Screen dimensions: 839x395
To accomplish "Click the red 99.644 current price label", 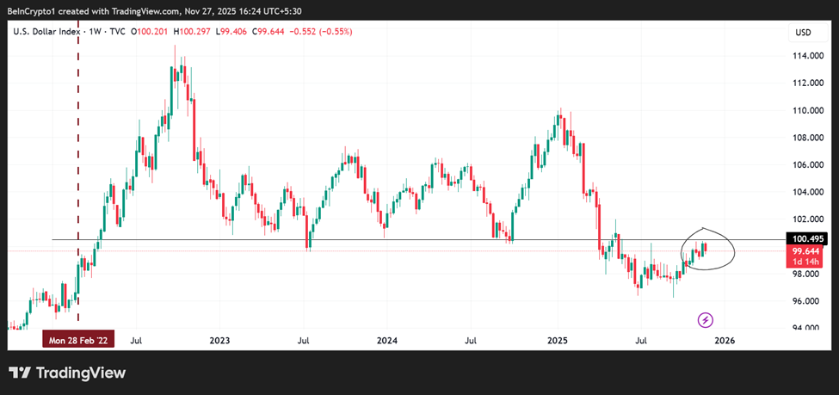I will pyautogui.click(x=808, y=250).
